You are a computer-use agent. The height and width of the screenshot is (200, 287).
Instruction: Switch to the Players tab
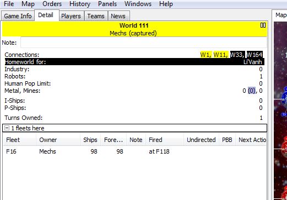coord(71,16)
